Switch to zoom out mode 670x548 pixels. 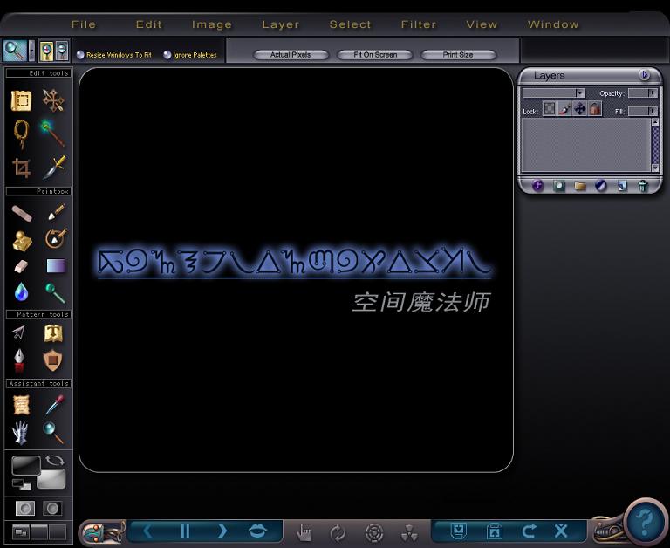[x=62, y=51]
